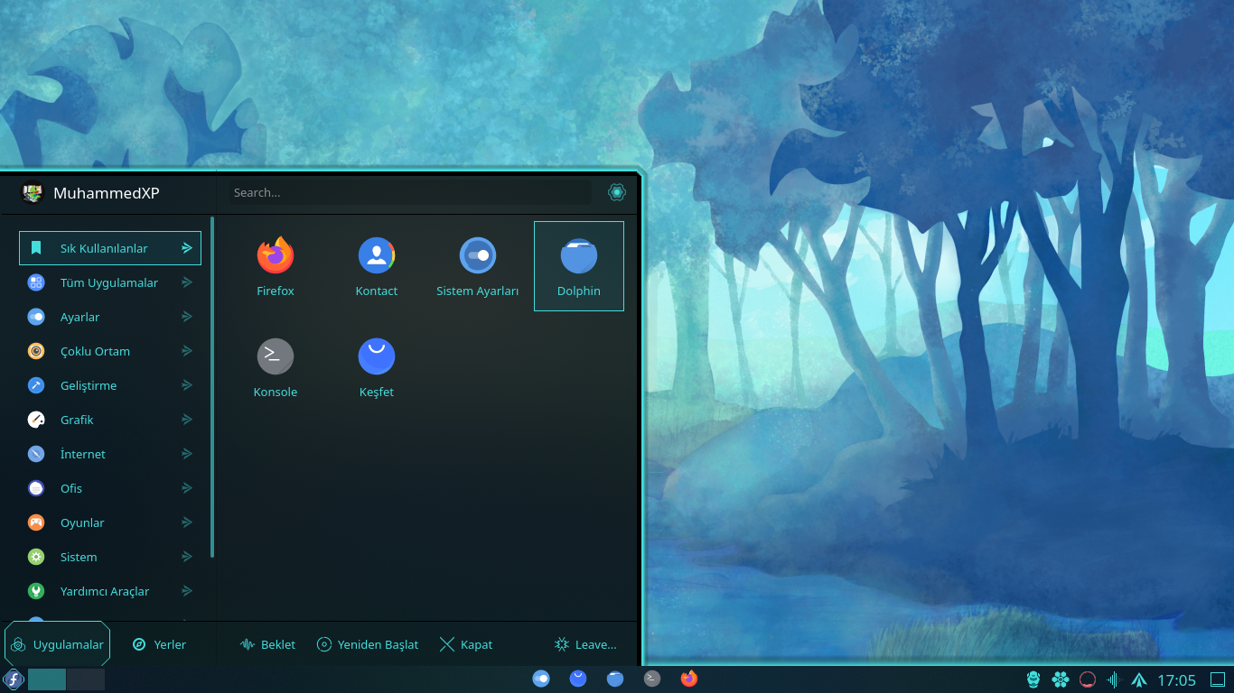
Task: Expand arrow next to Çoklu Ortam
Action: tap(187, 351)
